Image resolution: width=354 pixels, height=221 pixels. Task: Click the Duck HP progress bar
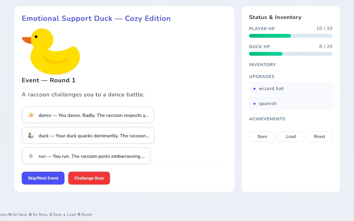[x=291, y=54]
